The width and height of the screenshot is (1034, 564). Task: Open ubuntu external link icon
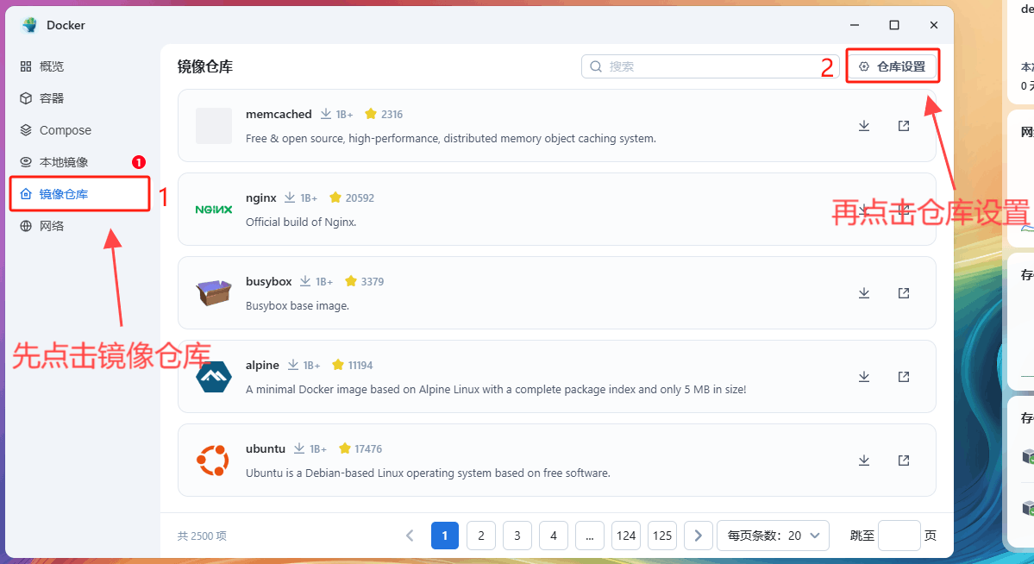point(903,461)
